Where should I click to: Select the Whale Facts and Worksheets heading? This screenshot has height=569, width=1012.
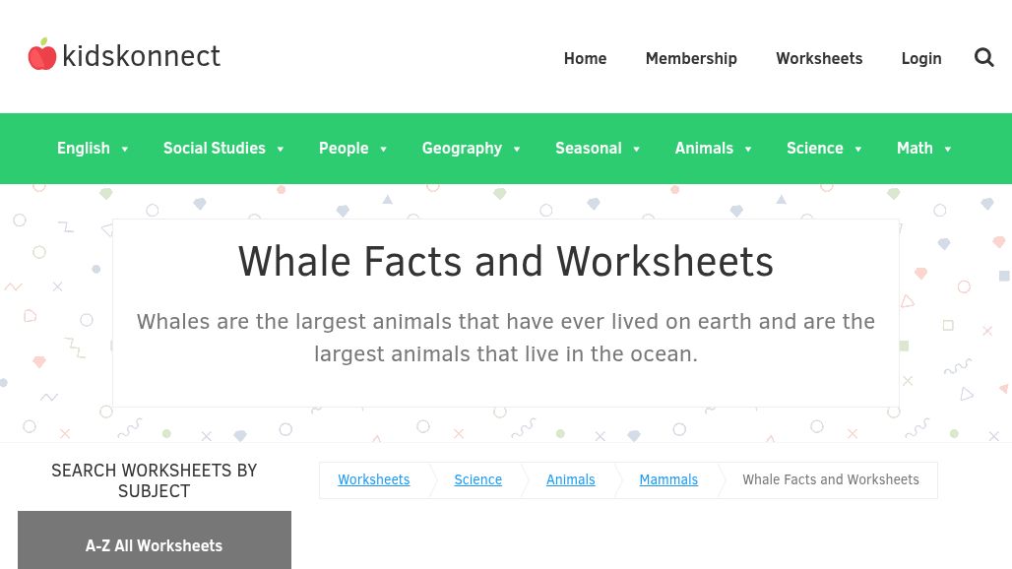point(505,261)
